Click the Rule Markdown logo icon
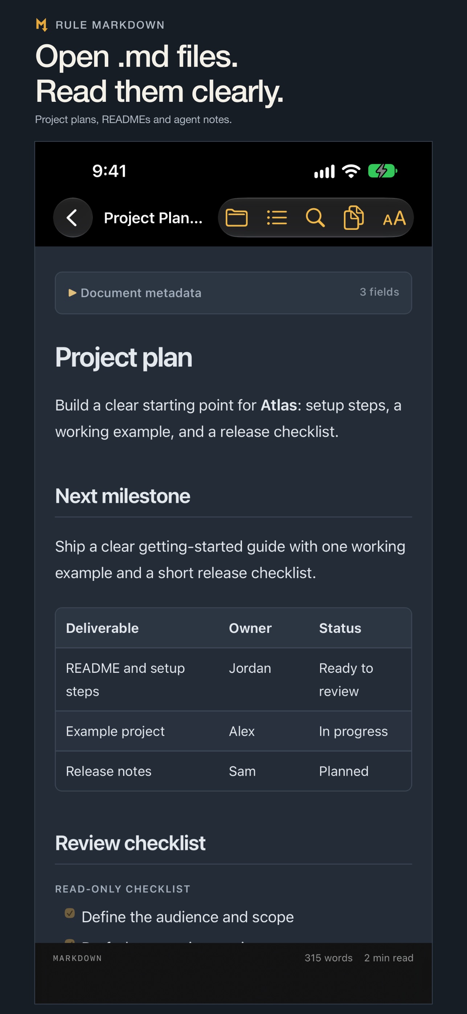 [42, 25]
